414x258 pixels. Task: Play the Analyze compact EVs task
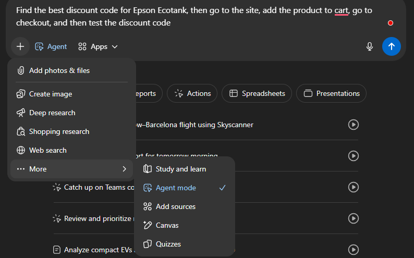click(x=354, y=250)
